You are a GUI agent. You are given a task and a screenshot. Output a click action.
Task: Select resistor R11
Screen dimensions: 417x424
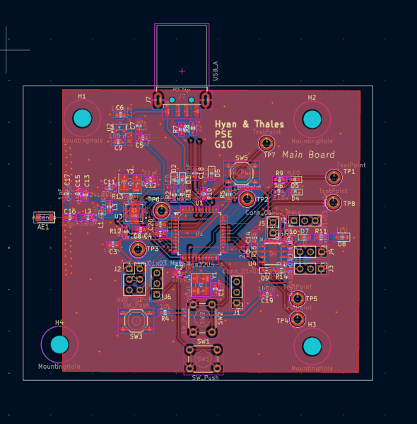321,237
